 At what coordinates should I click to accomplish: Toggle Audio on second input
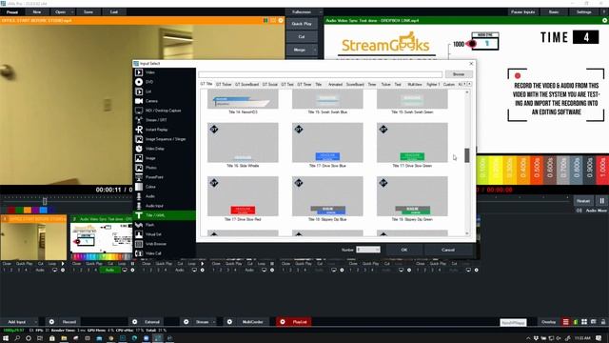point(110,270)
